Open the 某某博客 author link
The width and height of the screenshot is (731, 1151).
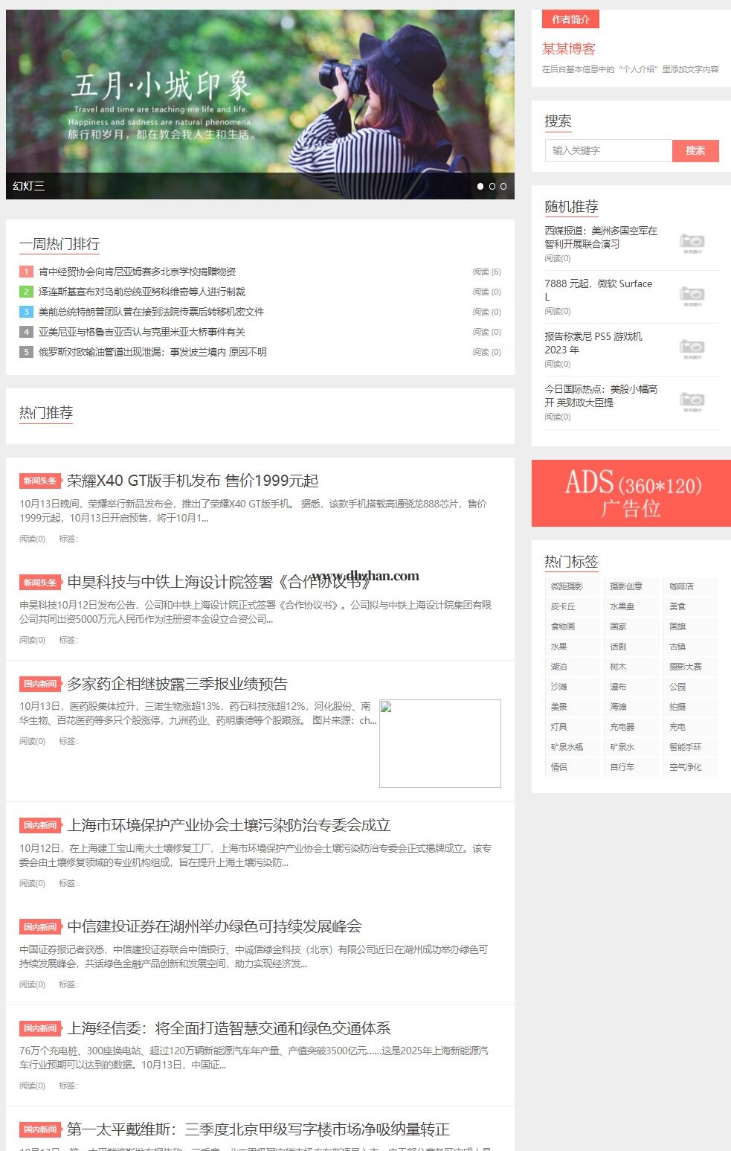(568, 49)
